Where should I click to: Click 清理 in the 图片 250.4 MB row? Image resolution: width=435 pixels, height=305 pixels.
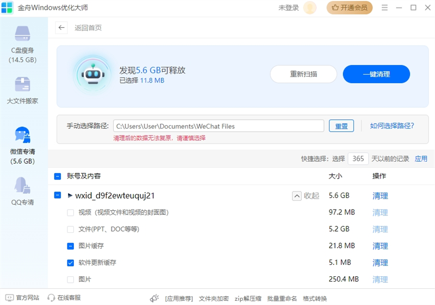coord(380,279)
